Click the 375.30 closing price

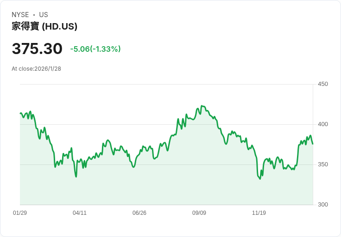click(x=37, y=49)
